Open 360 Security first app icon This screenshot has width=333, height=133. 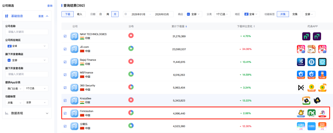[x=301, y=88]
